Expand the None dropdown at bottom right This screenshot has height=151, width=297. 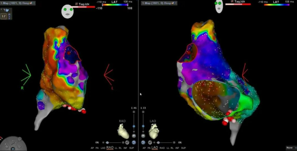pos(291,147)
